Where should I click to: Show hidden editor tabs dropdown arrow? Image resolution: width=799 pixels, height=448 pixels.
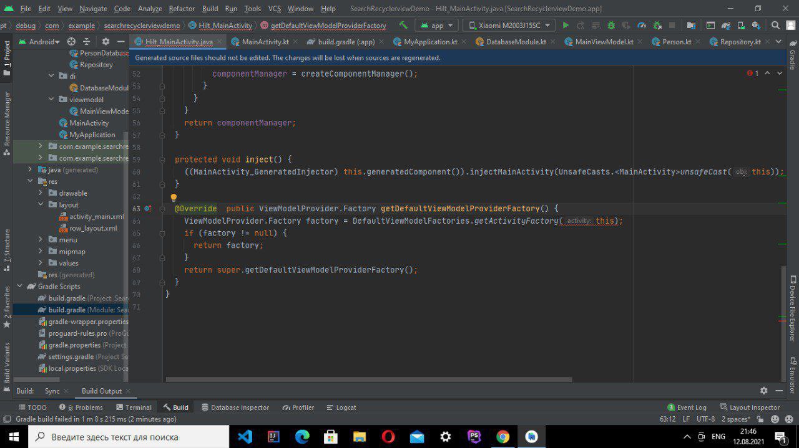click(778, 42)
